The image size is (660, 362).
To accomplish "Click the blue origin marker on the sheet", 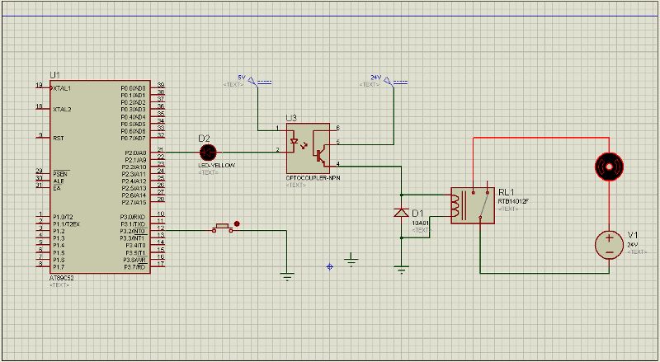I will pos(329,266).
